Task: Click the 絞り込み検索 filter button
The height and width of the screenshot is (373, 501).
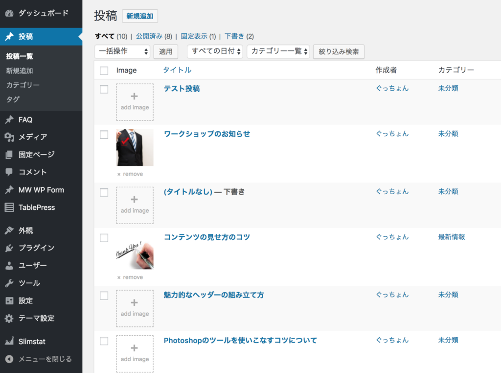Action: pos(339,51)
